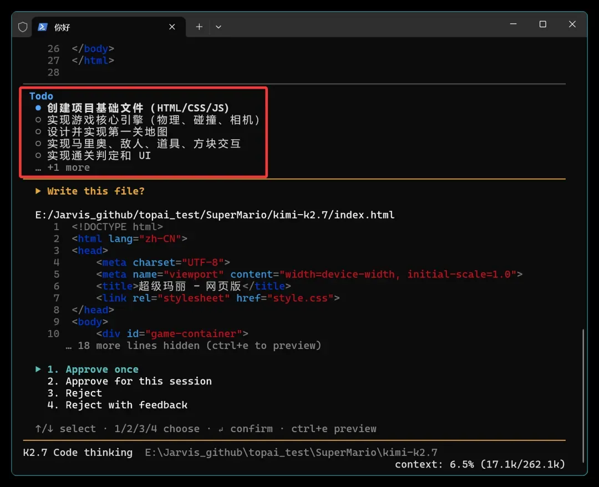The width and height of the screenshot is (599, 487).
Task: Click the context 6.5% usage indicator
Action: click(x=480, y=464)
